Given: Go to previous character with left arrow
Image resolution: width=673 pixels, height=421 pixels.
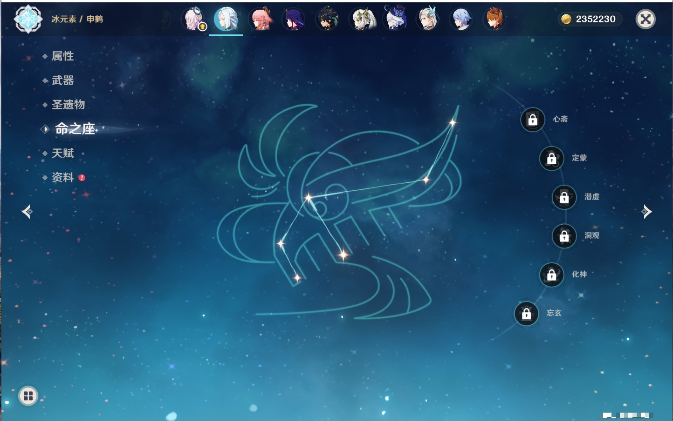Looking at the screenshot, I should pyautogui.click(x=27, y=212).
